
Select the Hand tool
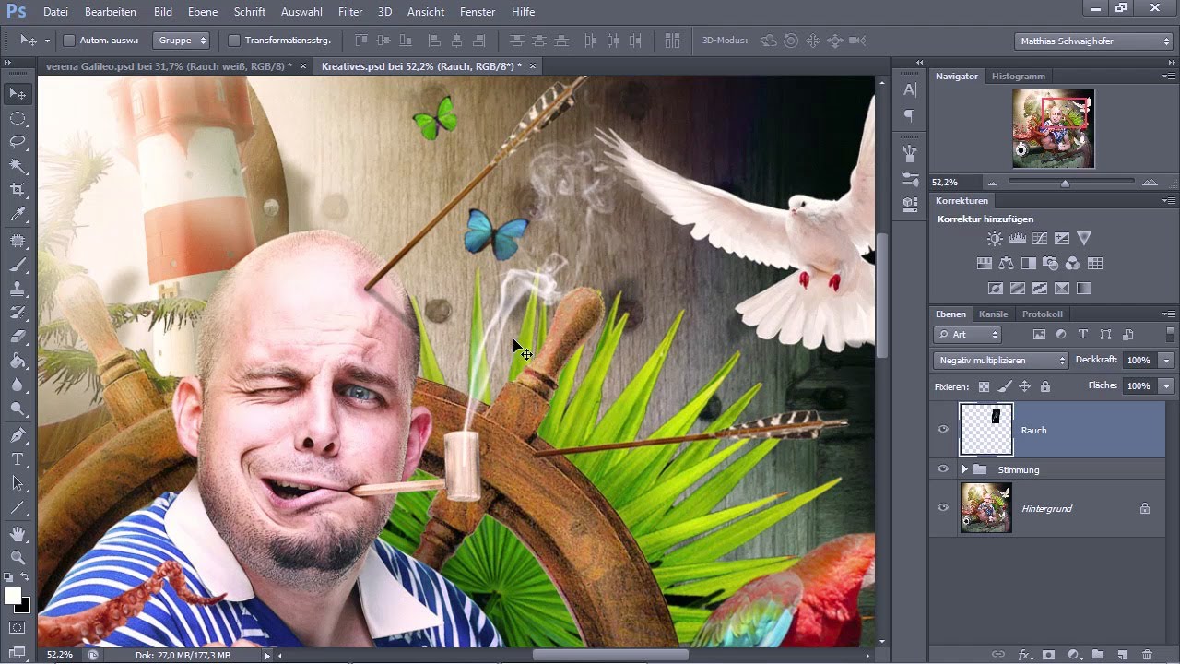point(18,533)
